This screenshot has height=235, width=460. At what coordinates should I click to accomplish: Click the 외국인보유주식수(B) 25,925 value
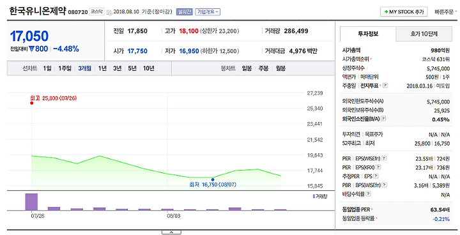click(442, 110)
